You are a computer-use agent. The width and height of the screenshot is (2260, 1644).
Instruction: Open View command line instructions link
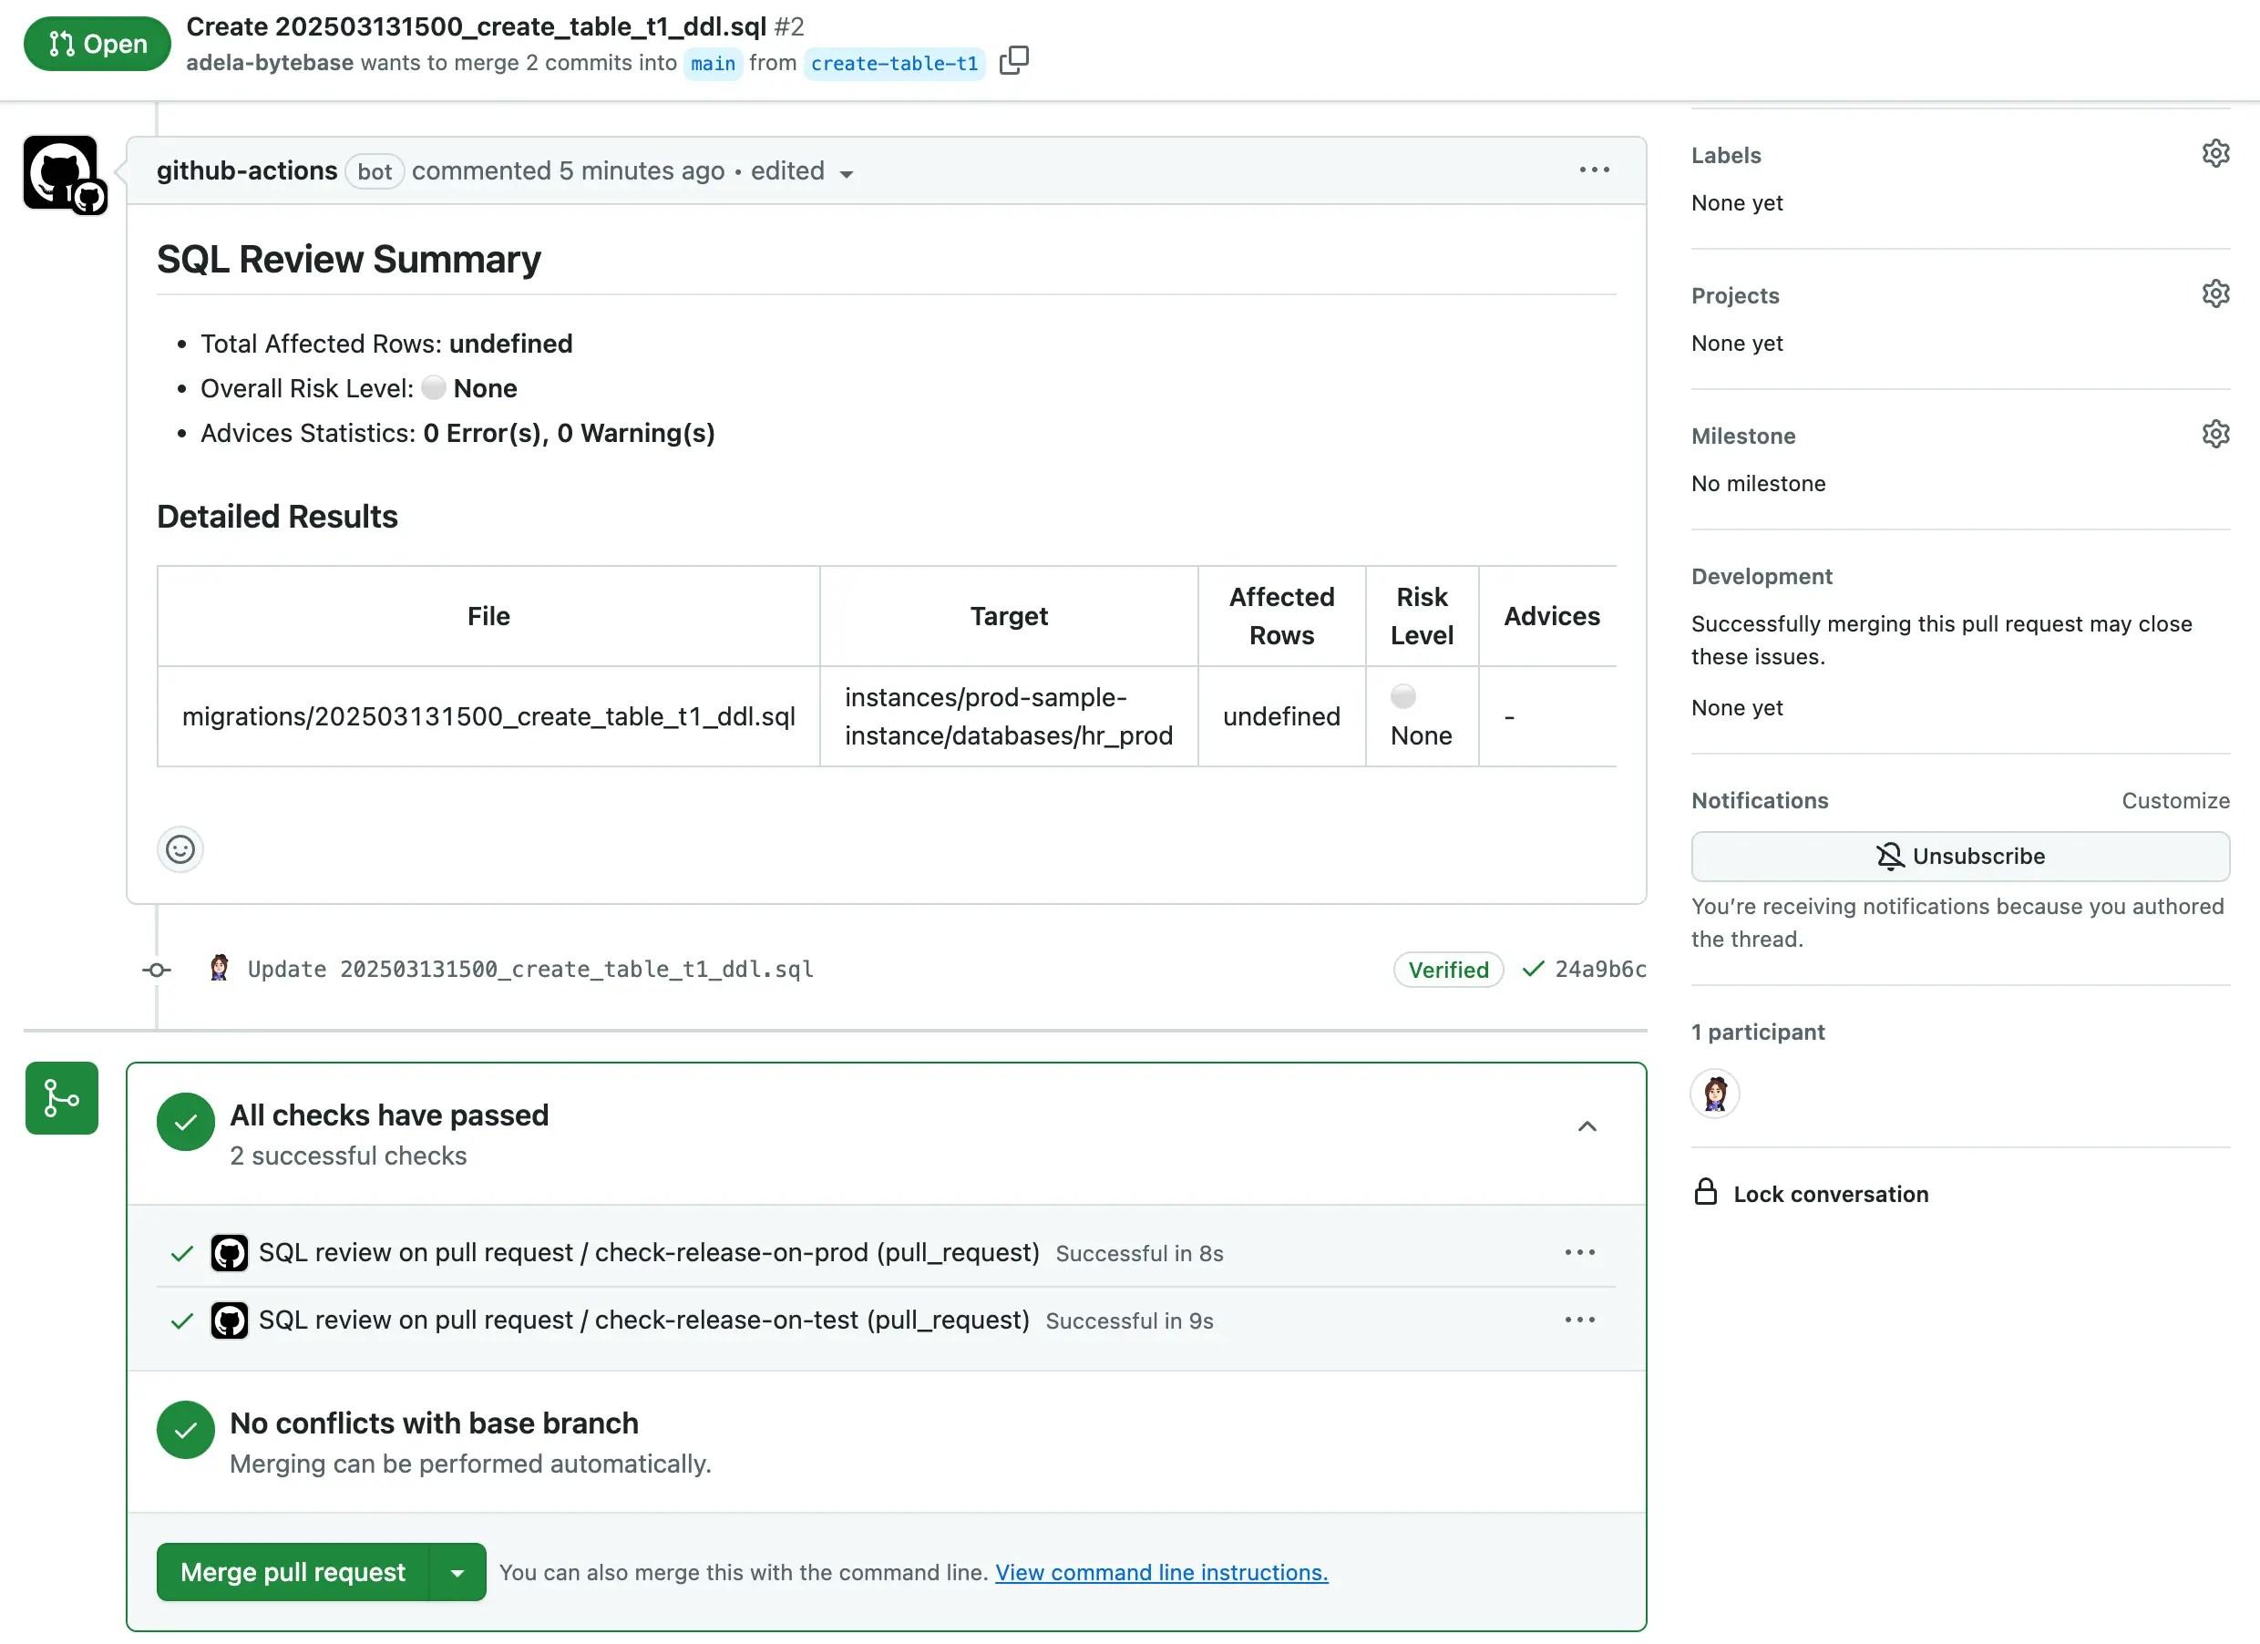1160,1572
